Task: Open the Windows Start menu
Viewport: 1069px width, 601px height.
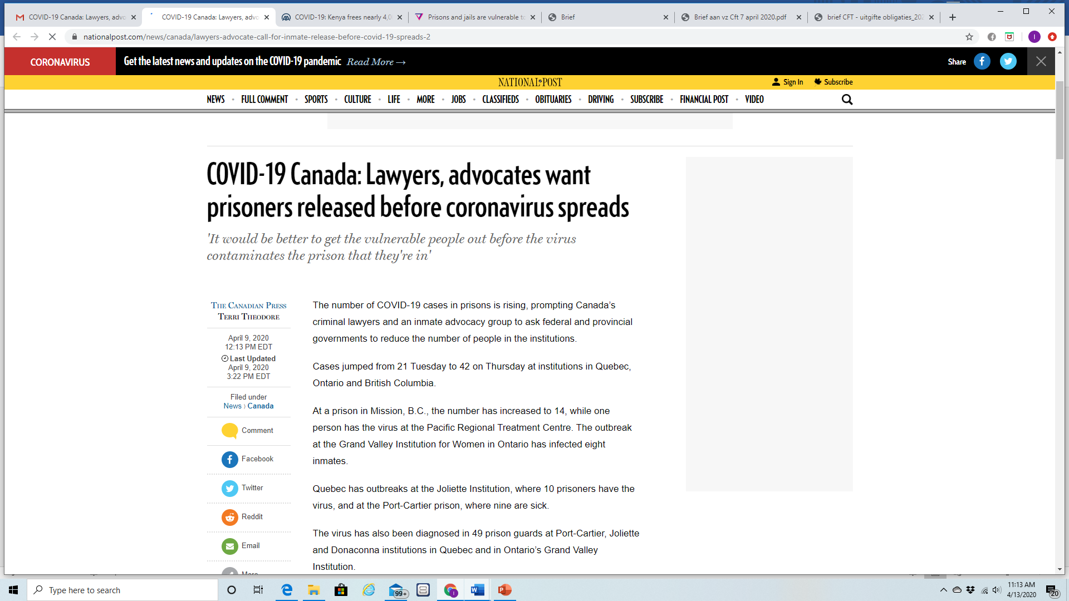Action: 13,590
